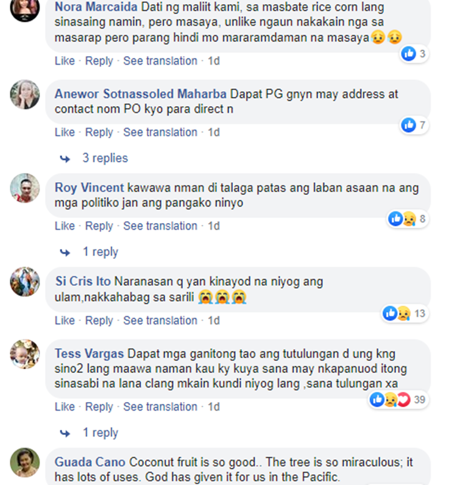Image resolution: width=457 pixels, height=485 pixels.
Task: Like Anewor Sotnassoled Maharba's comment
Action: click(x=65, y=132)
